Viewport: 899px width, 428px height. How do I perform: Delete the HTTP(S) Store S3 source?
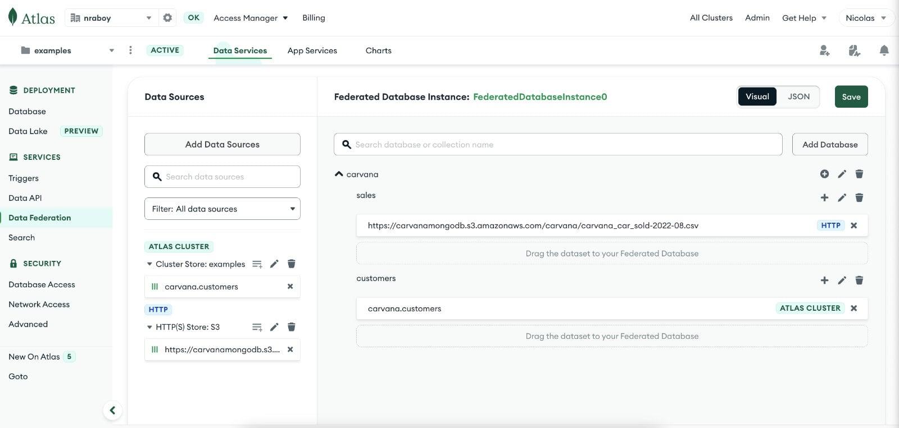[292, 327]
